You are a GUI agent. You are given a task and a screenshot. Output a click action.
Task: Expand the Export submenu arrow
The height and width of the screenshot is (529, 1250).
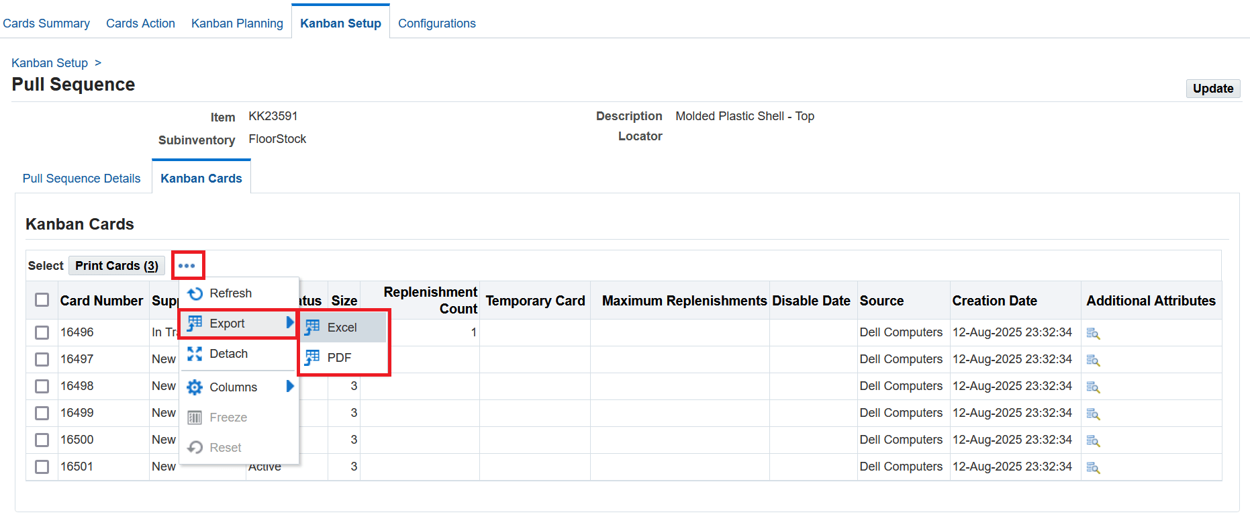tap(290, 323)
